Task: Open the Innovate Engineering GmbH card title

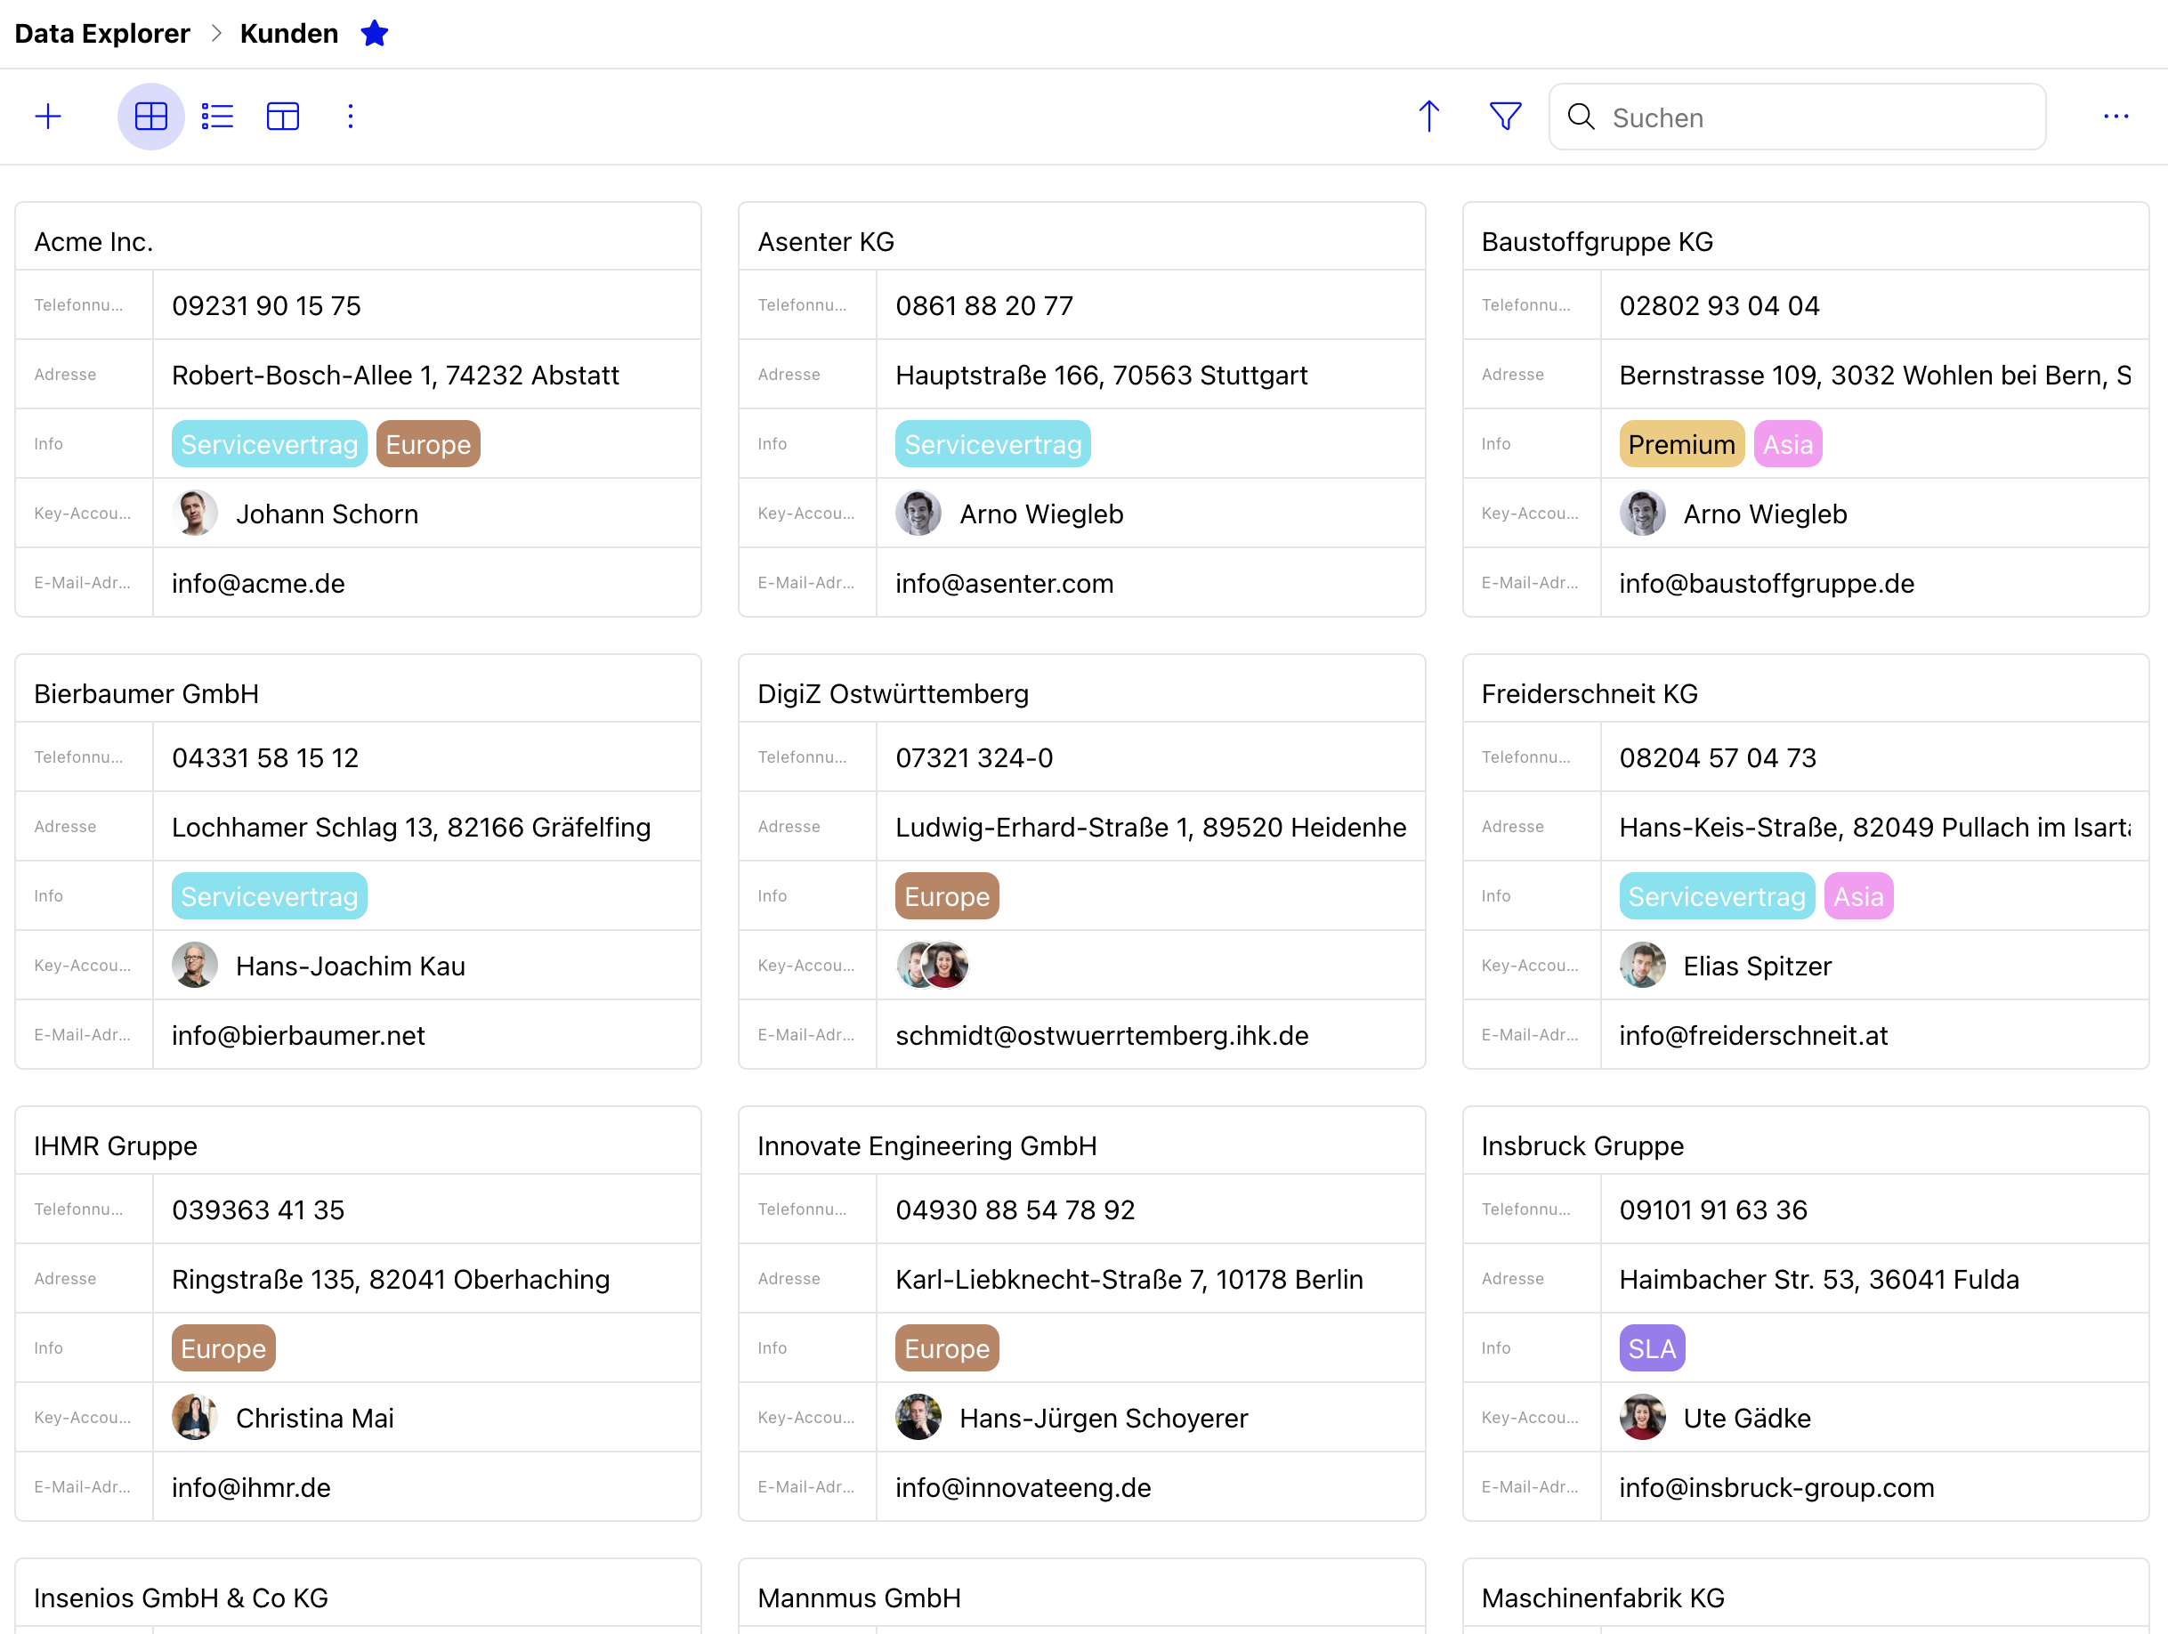Action: pyautogui.click(x=927, y=1145)
